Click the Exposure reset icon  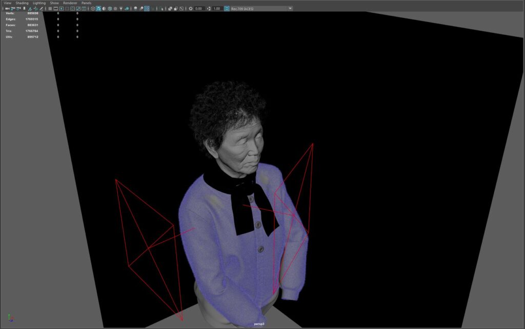(x=191, y=8)
